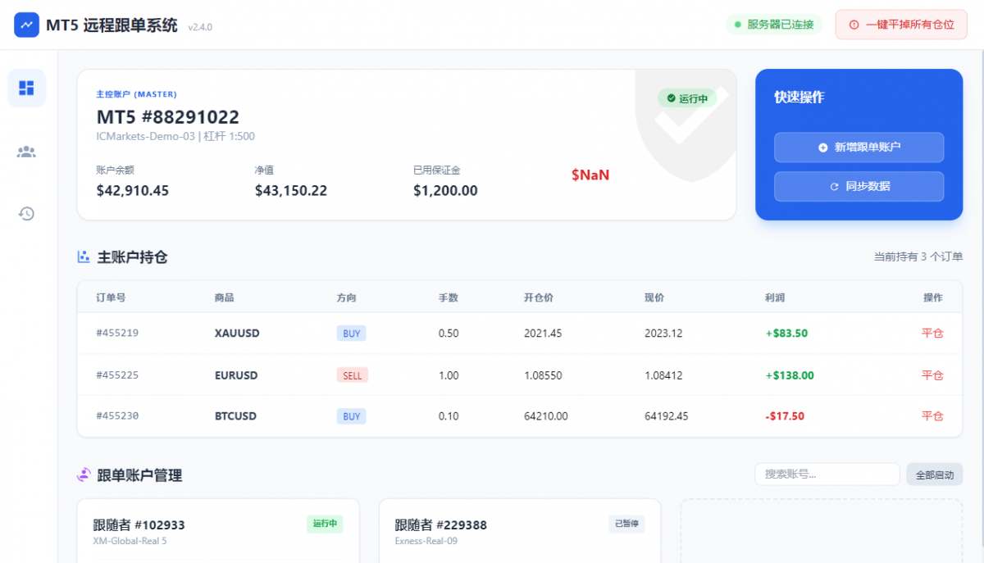Click used margin $1,200.00
Image resolution: width=984 pixels, height=563 pixels.
(445, 191)
